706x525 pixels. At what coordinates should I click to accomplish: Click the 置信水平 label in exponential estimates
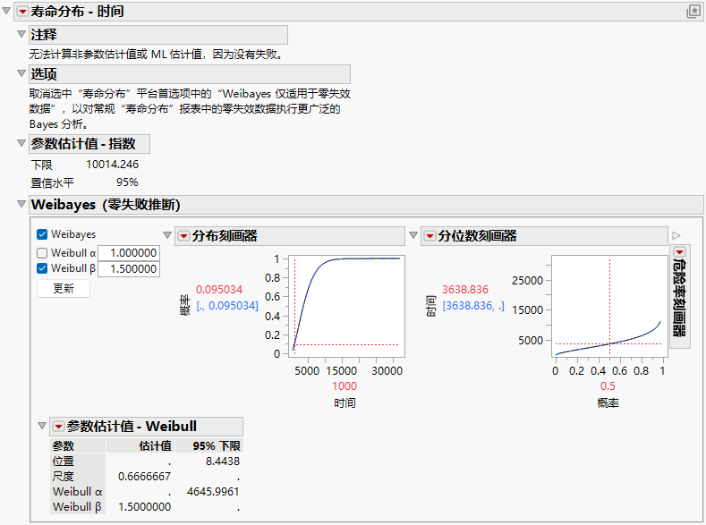(x=52, y=183)
